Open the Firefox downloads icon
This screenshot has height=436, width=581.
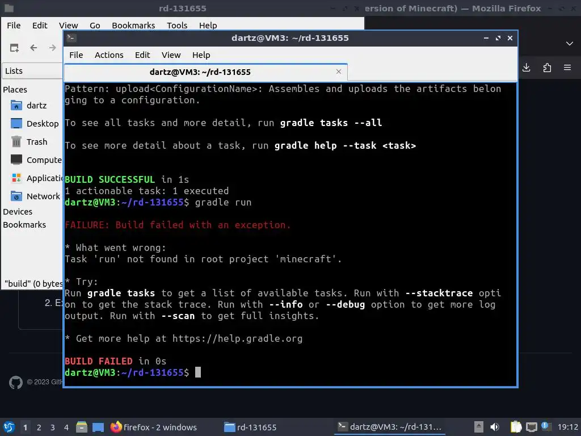click(526, 68)
